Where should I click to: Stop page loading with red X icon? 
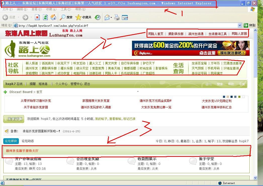[x=37, y=17]
